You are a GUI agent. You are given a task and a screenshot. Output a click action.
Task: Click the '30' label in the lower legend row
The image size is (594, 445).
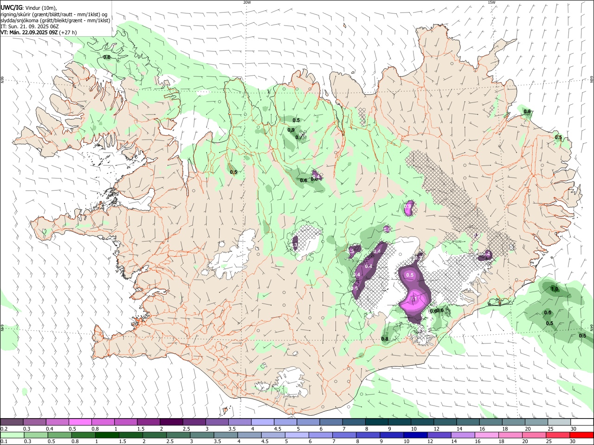point(573,441)
